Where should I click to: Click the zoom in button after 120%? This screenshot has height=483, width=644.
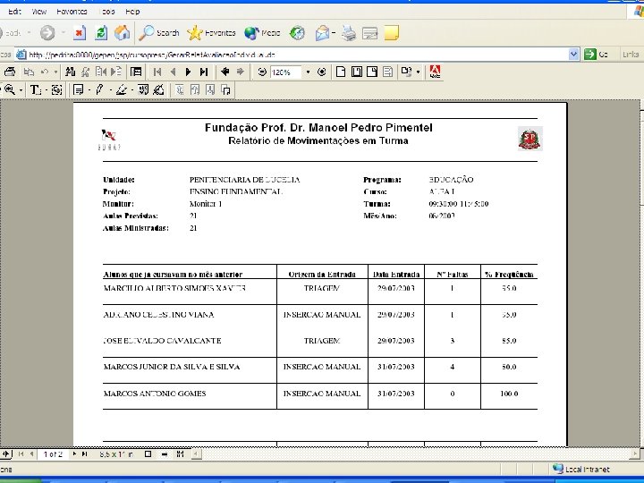pyautogui.click(x=322, y=72)
